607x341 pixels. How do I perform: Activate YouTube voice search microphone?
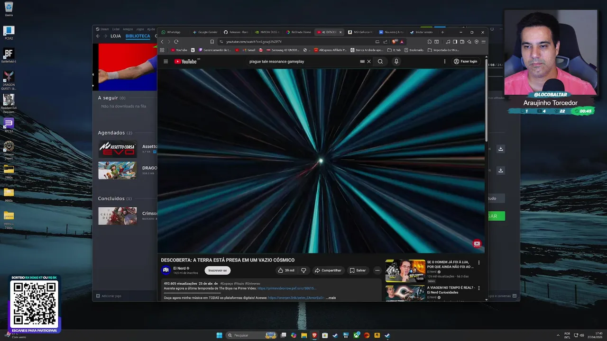tap(396, 62)
